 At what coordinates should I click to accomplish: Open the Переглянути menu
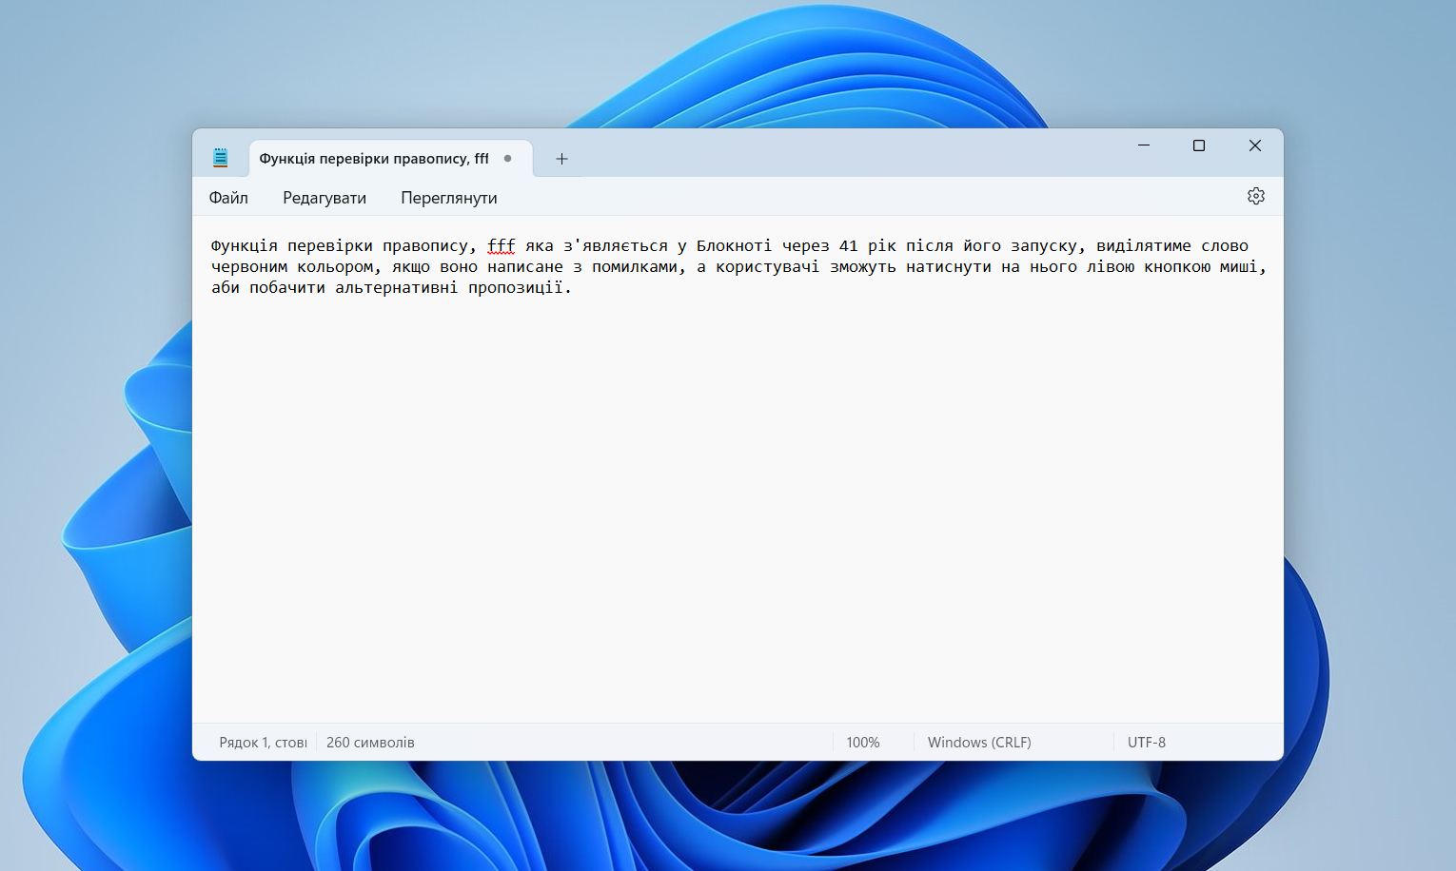pyautogui.click(x=449, y=198)
